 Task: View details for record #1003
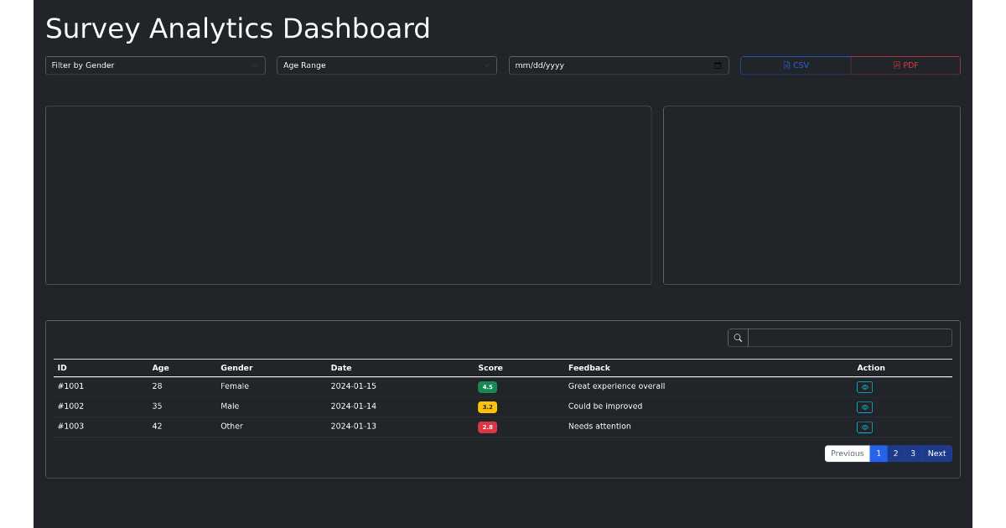click(864, 427)
